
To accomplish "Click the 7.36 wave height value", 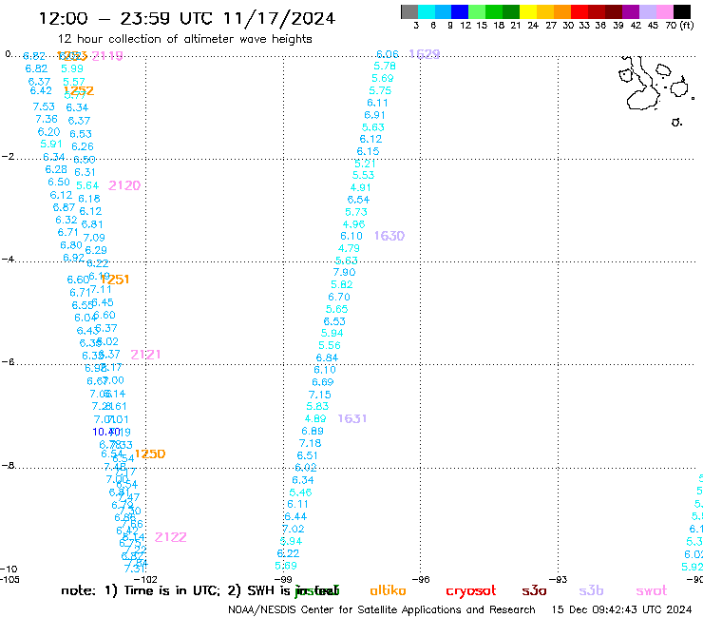I will (x=47, y=120).
